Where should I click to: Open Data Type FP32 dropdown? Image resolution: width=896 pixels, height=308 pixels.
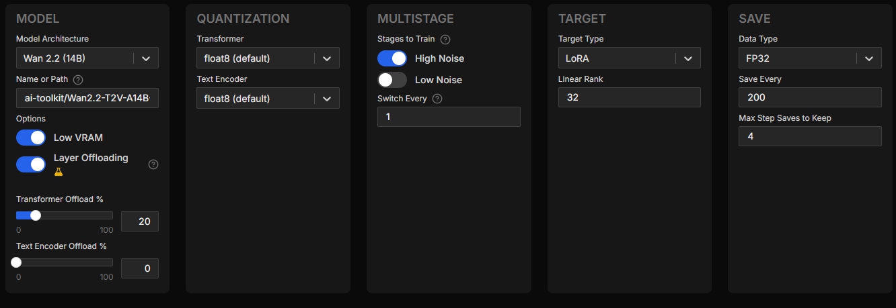tap(810, 58)
